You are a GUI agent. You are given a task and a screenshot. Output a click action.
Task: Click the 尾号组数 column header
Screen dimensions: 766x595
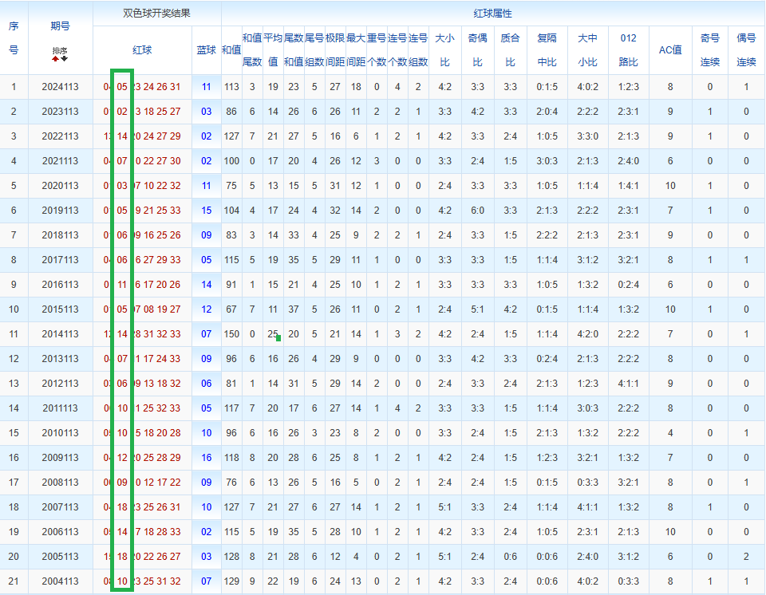(x=314, y=49)
